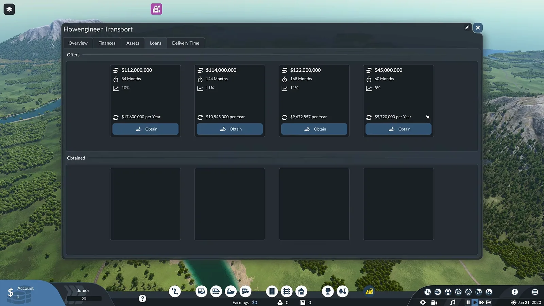Open the depot and station buildings menu
The image size is (544, 306).
click(301, 291)
